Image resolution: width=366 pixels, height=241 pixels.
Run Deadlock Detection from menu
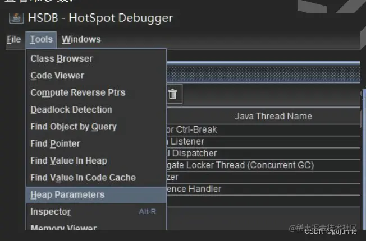coord(96,110)
